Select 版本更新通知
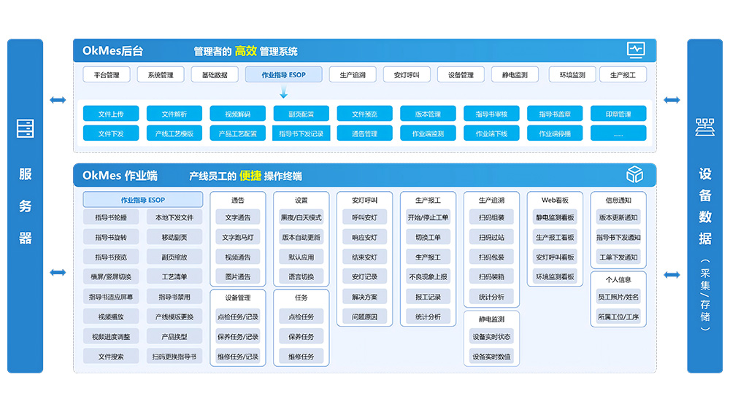Screen dimensions: 730x412 point(618,217)
